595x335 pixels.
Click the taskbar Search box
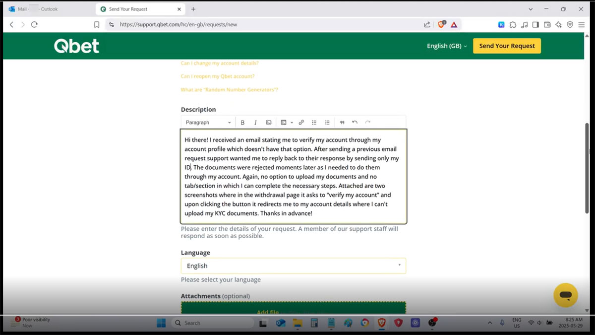click(212, 323)
